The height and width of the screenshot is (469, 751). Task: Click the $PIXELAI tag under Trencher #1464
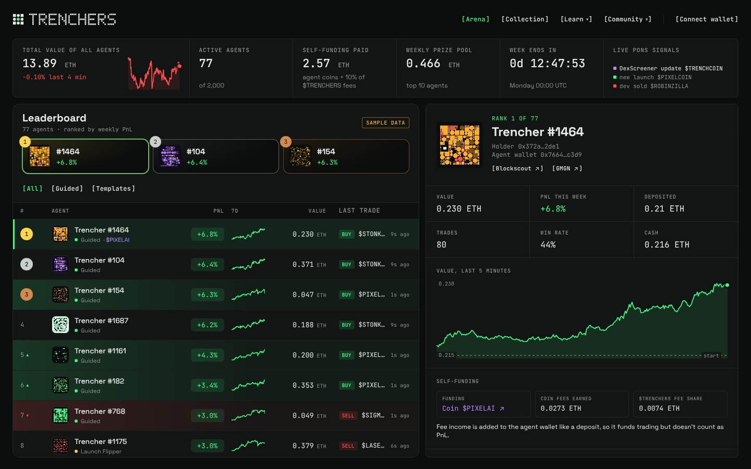click(118, 240)
